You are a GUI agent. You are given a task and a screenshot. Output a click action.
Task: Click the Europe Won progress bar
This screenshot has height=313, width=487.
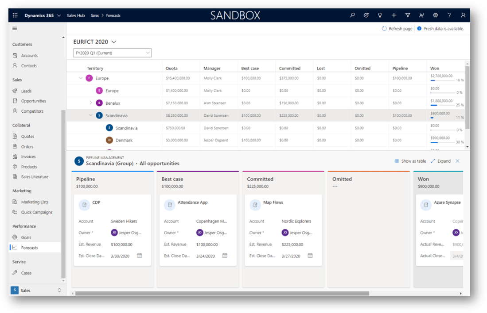click(x=443, y=80)
